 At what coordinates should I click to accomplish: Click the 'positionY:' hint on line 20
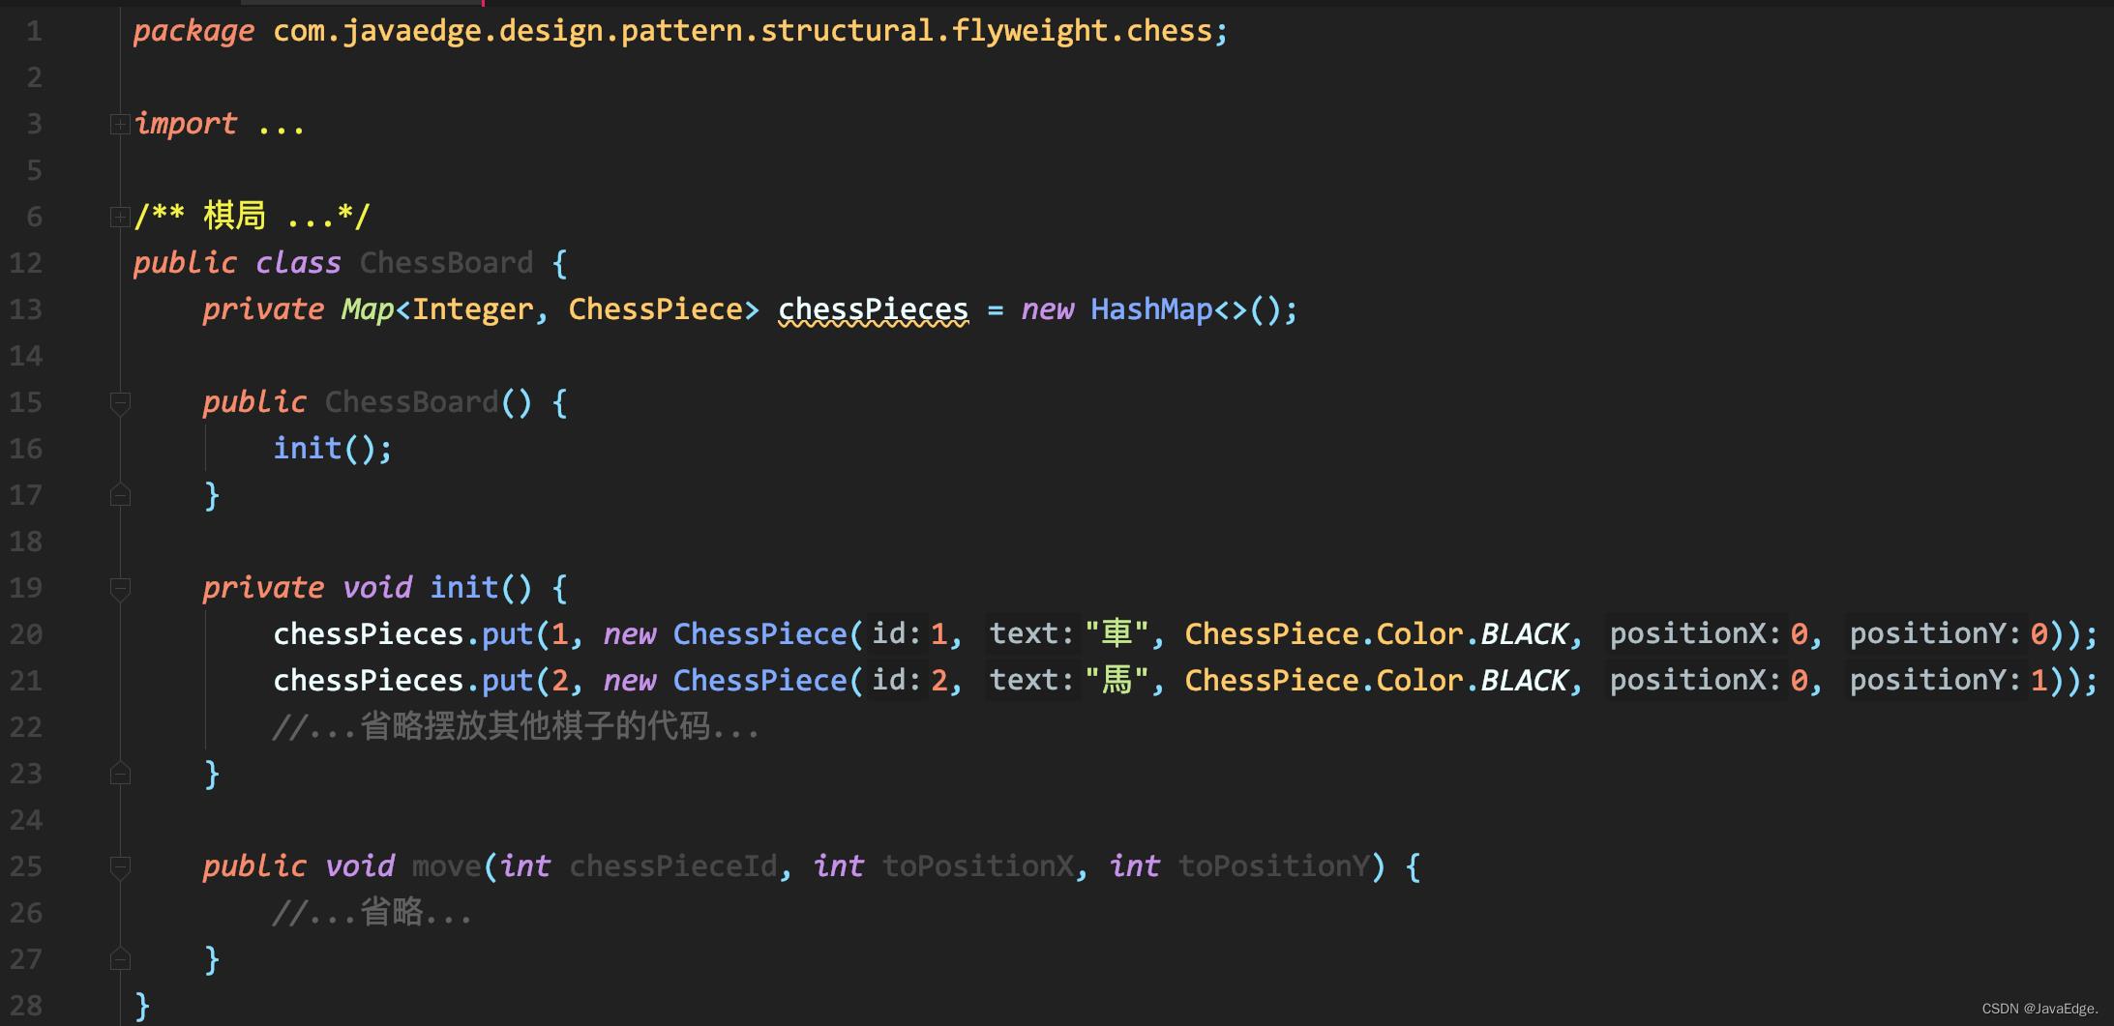(x=1935, y=633)
